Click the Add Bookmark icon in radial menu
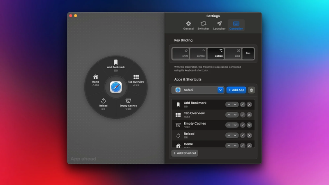The image size is (329, 185). point(116,62)
